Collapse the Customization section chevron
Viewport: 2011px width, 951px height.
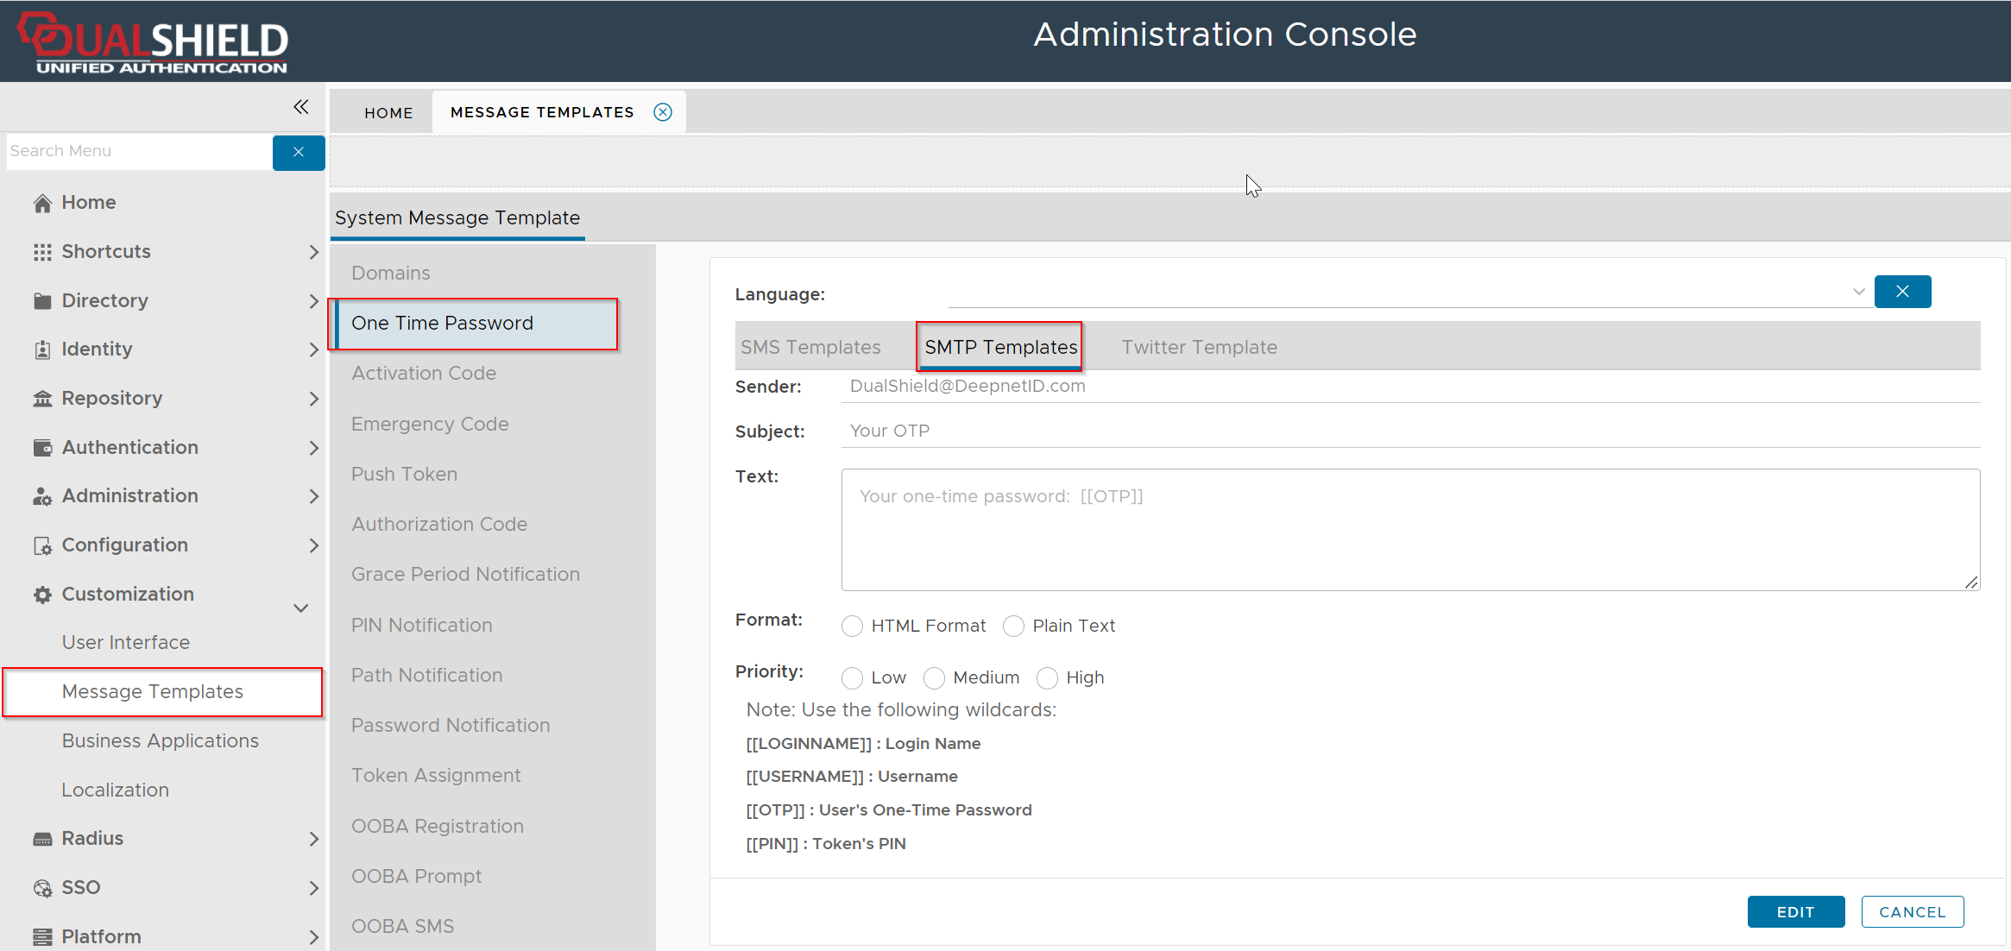300,608
